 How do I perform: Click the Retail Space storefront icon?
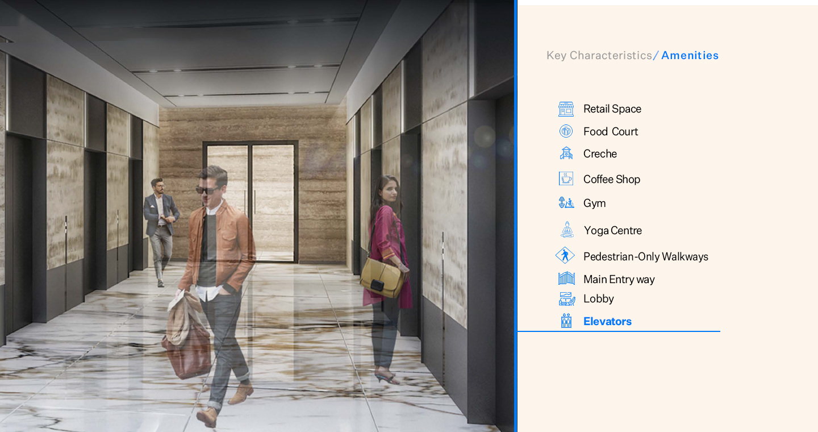click(x=566, y=109)
